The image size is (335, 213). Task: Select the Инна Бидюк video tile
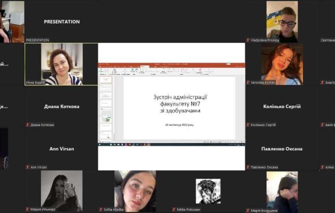click(x=61, y=64)
